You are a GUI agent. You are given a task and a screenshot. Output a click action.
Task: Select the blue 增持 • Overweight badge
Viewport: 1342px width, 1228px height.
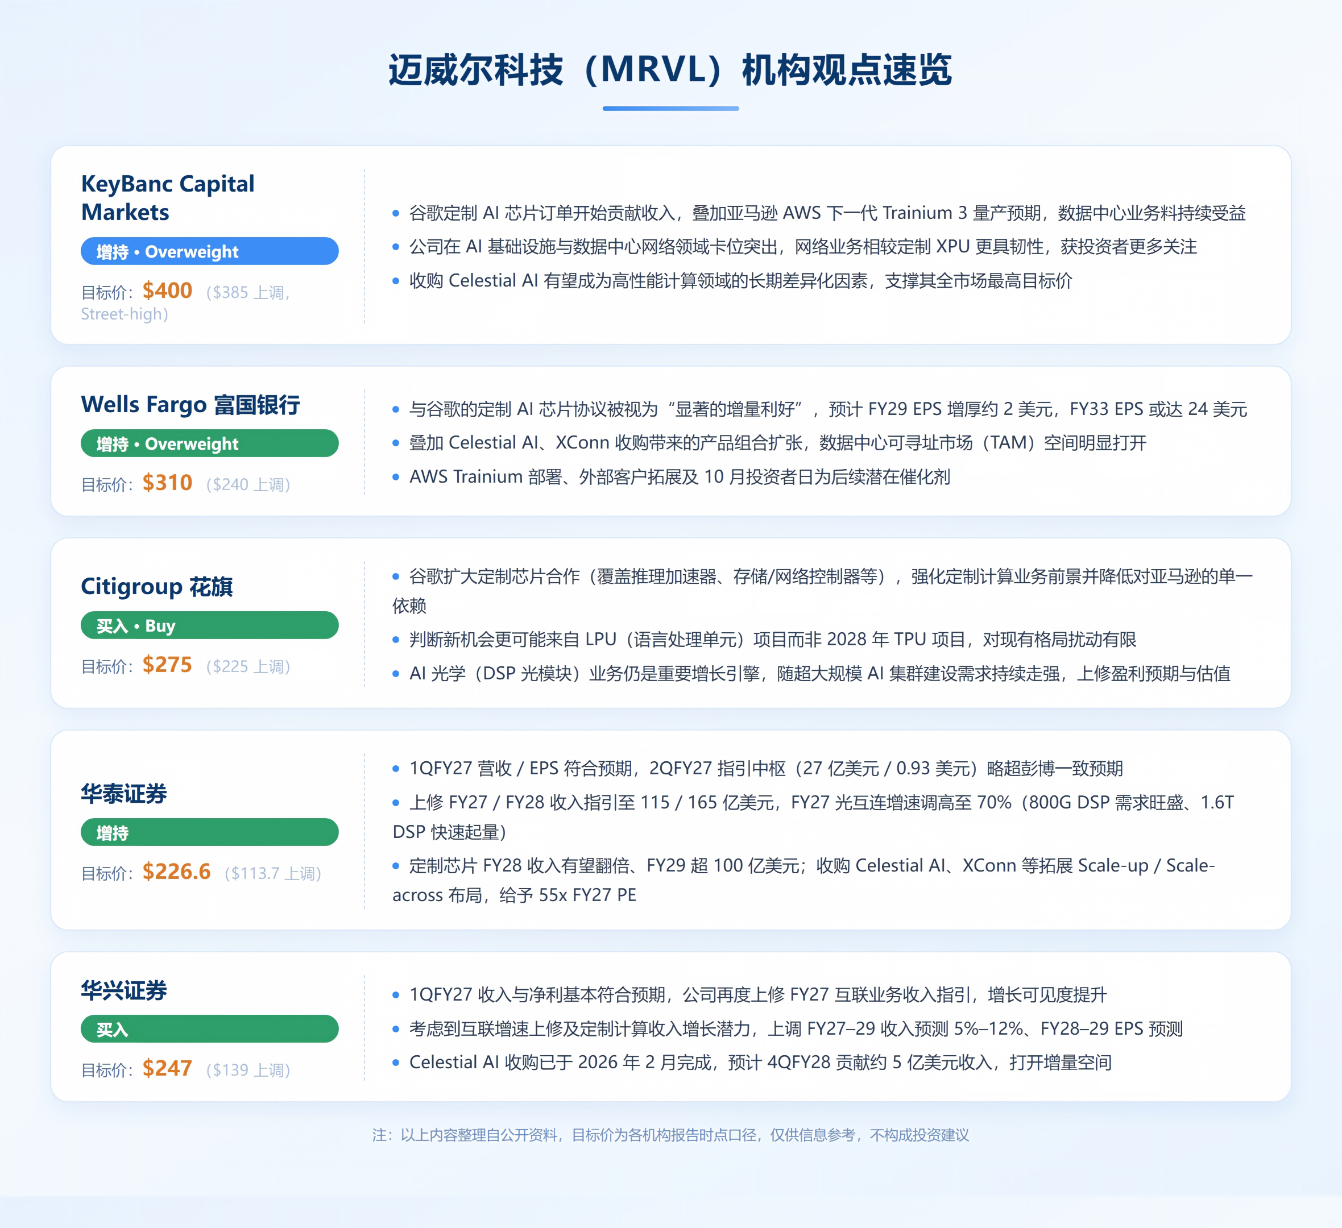click(x=210, y=252)
